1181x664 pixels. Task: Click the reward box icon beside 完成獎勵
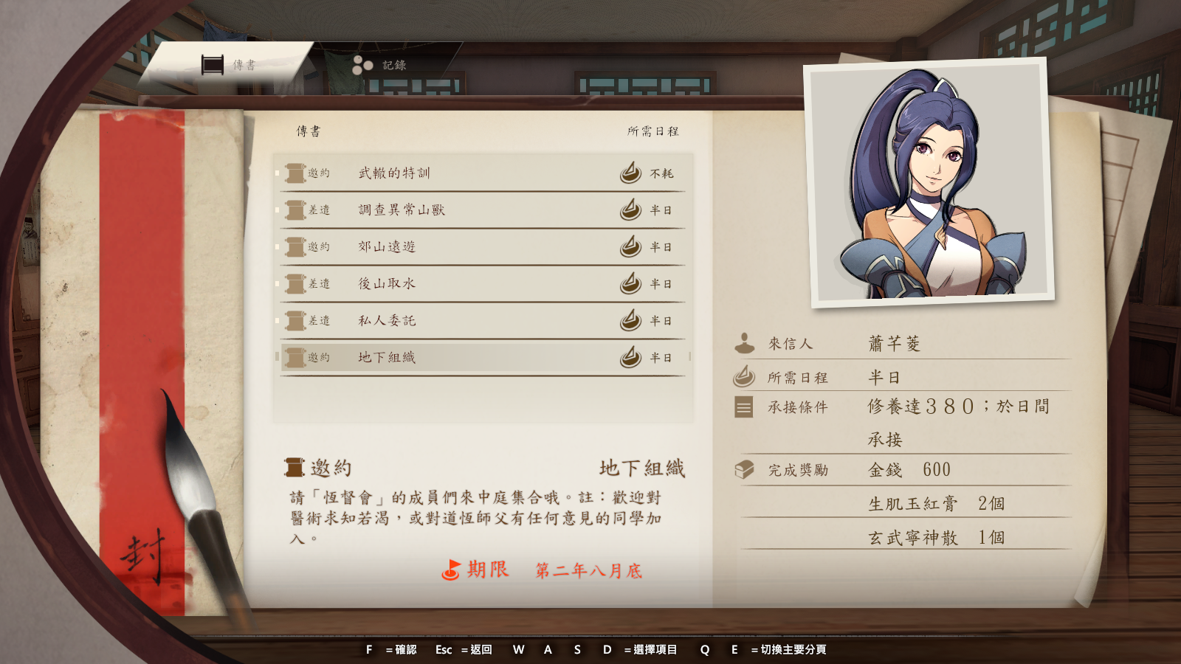tap(744, 469)
